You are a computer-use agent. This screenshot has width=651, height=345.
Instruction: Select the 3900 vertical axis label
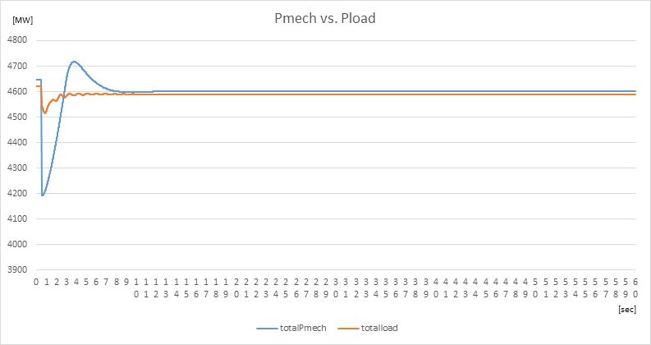[x=17, y=269]
